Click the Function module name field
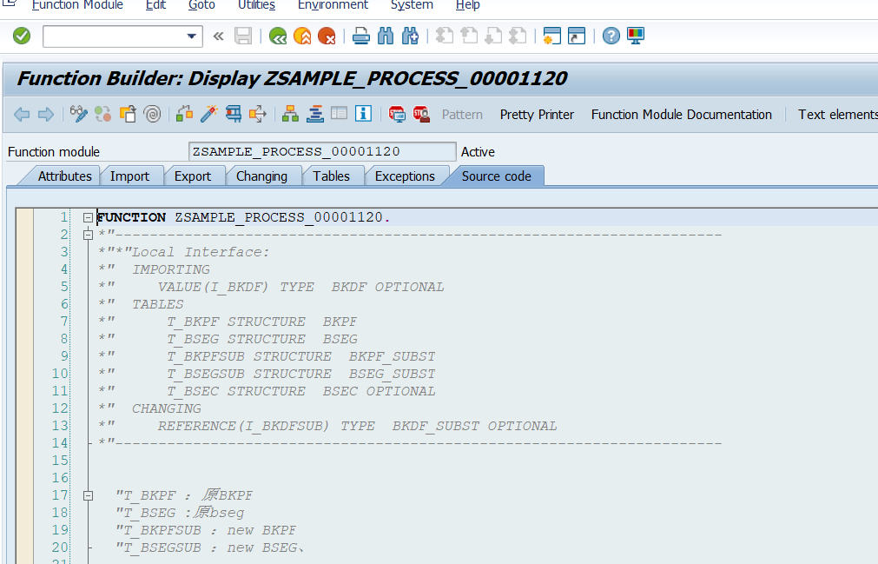Viewport: 878px width, 564px height. coord(322,152)
